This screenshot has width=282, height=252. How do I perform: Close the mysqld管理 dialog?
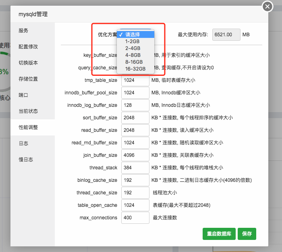(267, 7)
